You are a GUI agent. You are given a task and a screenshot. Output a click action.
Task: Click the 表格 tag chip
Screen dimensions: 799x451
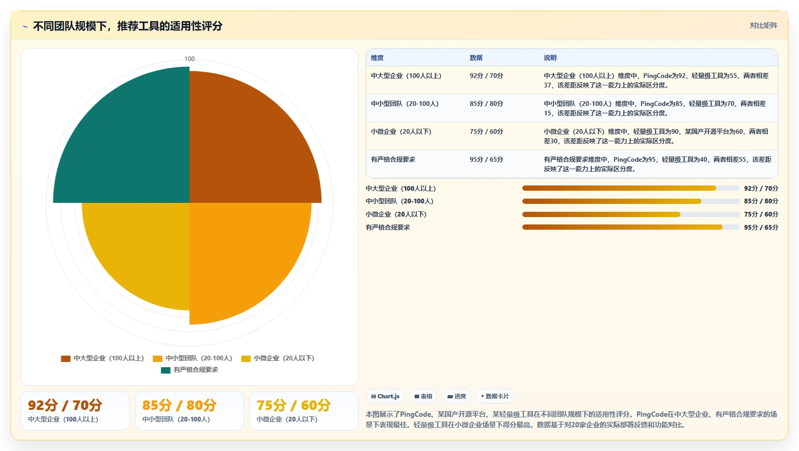423,396
